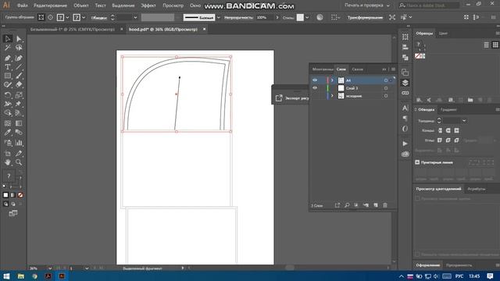
Task: Toggle the separations preview checkbox
Action: click(417, 198)
